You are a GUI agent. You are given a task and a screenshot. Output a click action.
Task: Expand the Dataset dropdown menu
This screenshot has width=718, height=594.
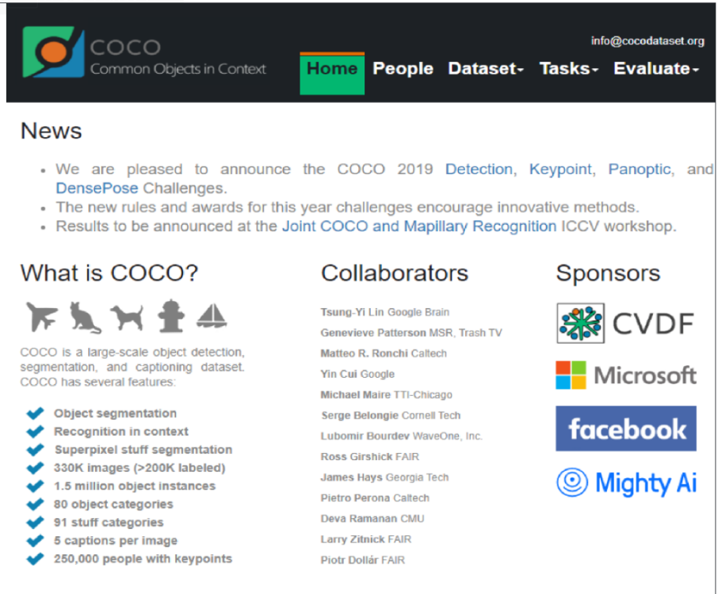486,69
